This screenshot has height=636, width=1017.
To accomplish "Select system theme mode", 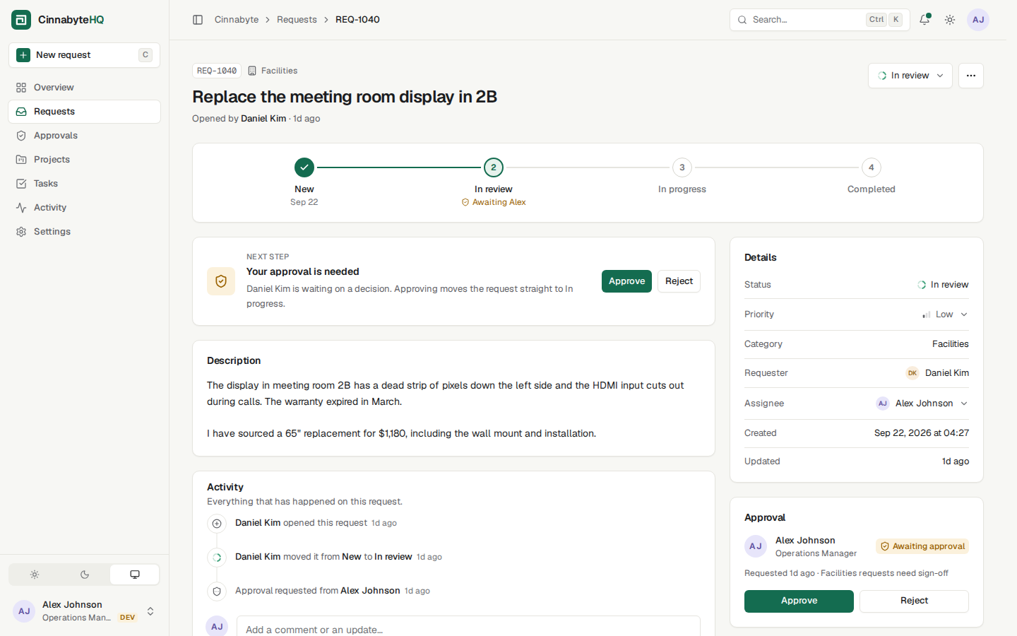I will (x=135, y=575).
